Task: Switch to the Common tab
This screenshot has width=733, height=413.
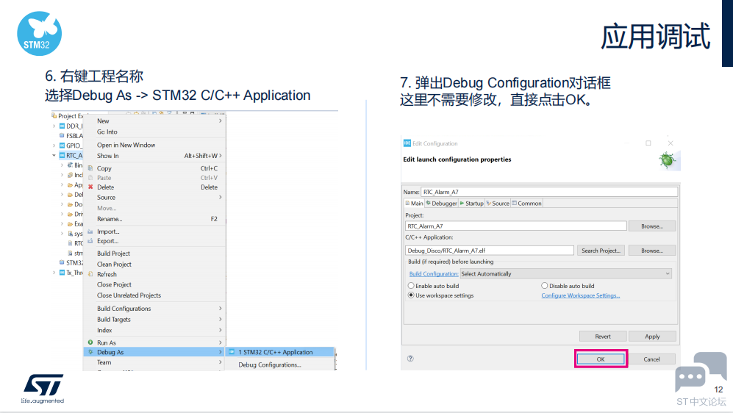Action: [527, 204]
